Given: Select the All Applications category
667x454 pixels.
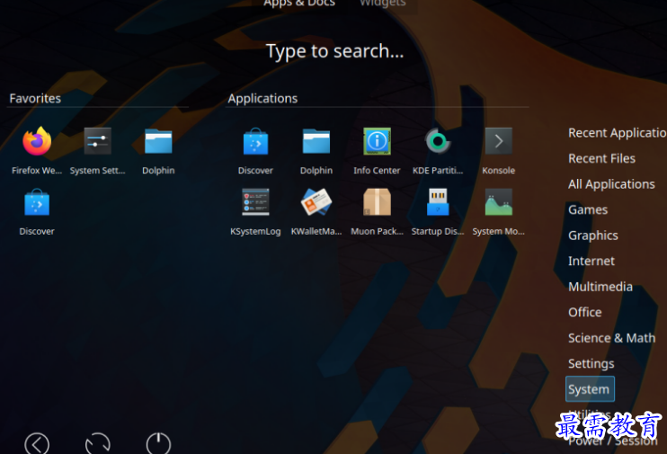Looking at the screenshot, I should [x=611, y=184].
